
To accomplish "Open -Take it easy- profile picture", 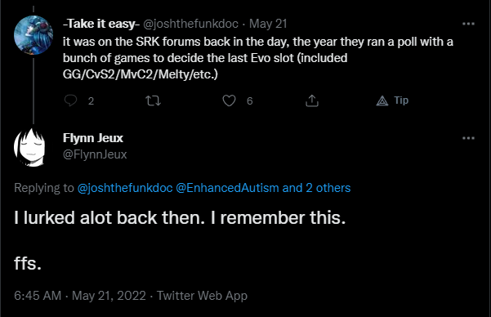I will point(33,35).
